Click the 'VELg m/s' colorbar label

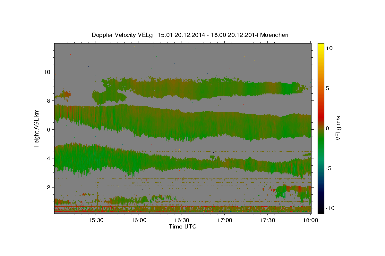[338, 128]
